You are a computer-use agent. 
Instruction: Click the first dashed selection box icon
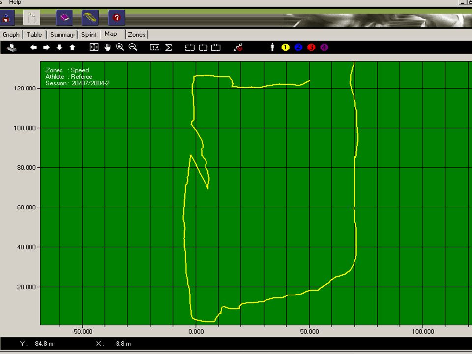pos(190,48)
